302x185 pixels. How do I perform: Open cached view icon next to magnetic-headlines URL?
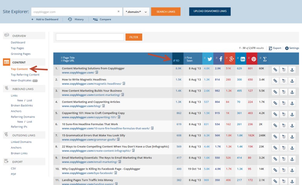pyautogui.click(x=124, y=84)
